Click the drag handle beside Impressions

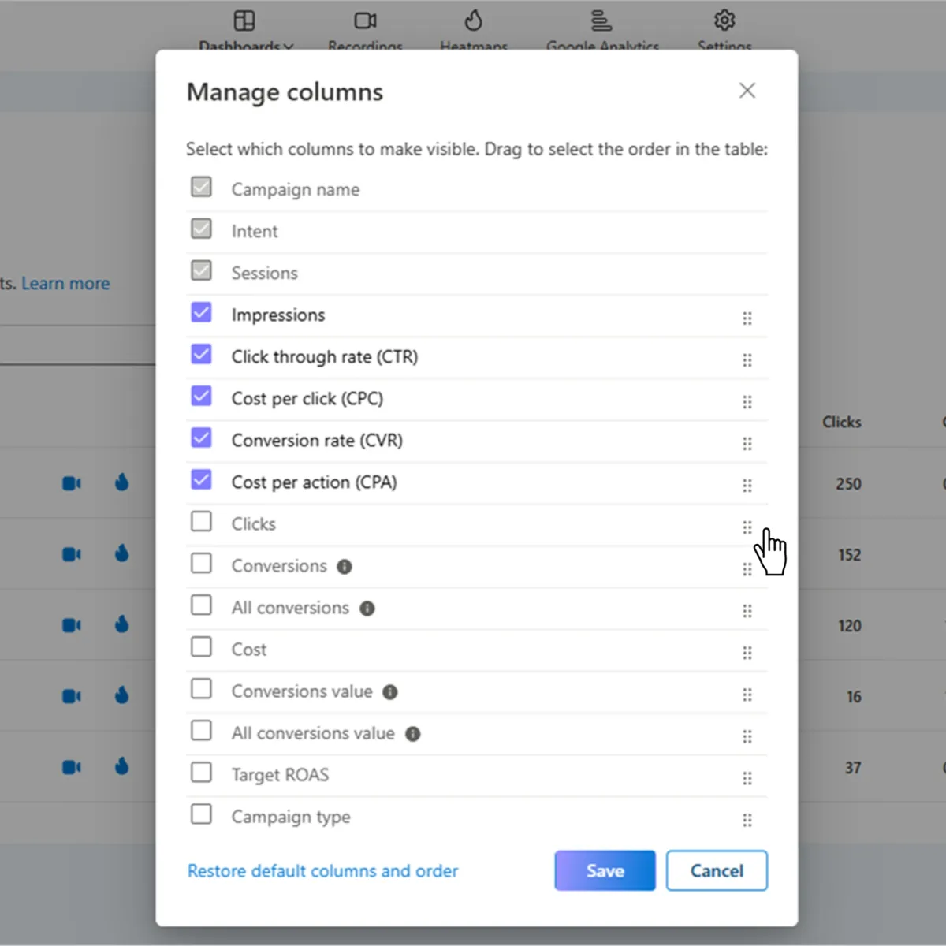pos(747,318)
